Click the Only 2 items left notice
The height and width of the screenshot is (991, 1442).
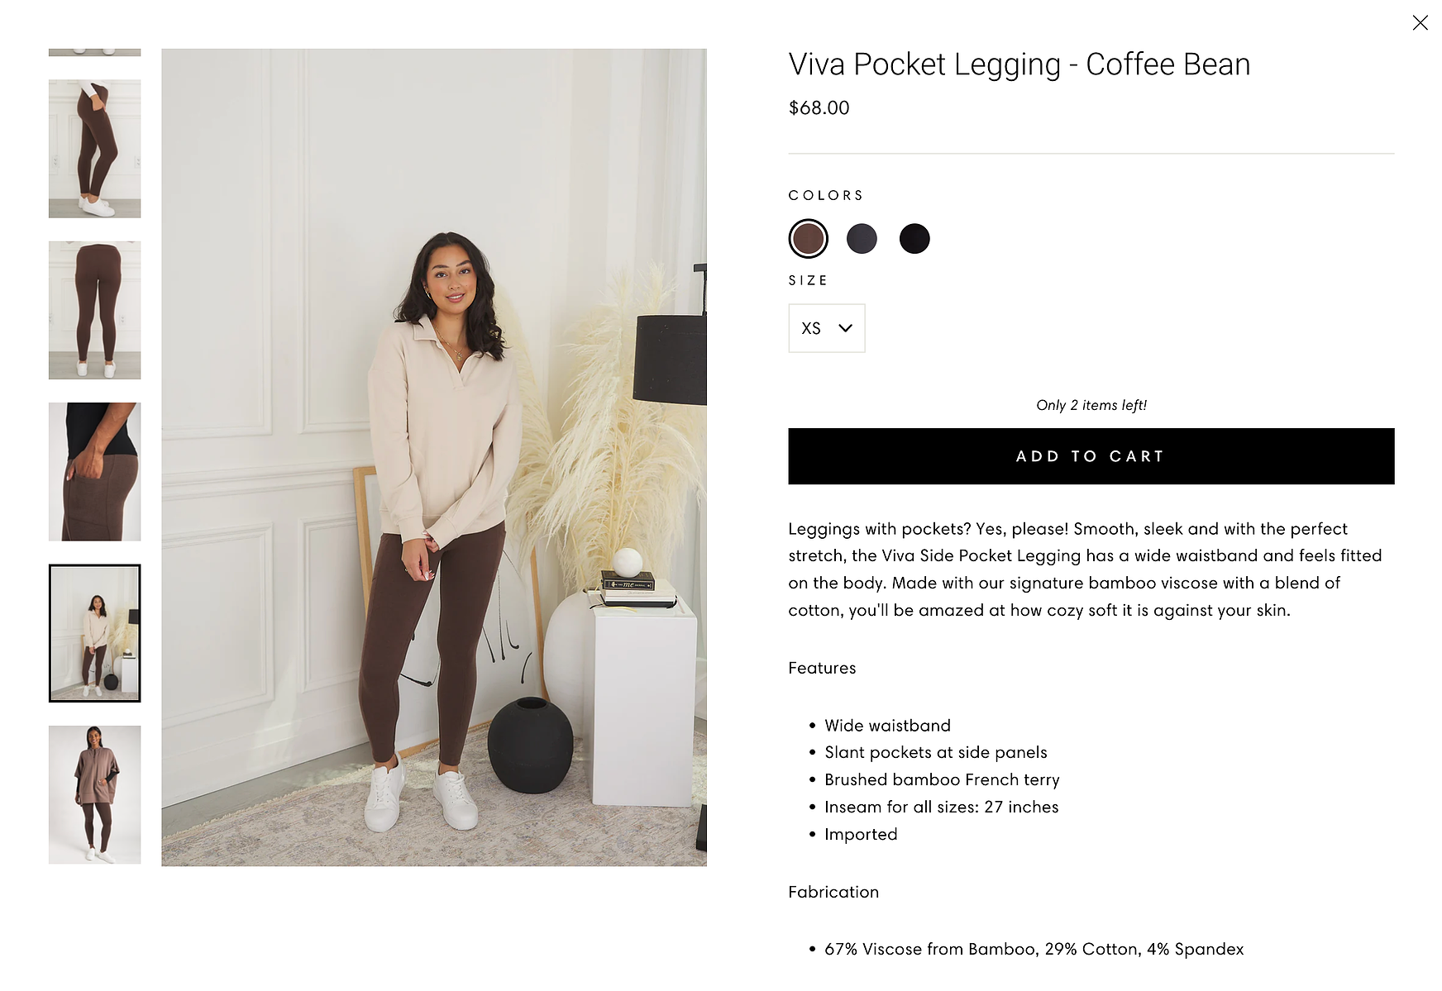click(1091, 405)
